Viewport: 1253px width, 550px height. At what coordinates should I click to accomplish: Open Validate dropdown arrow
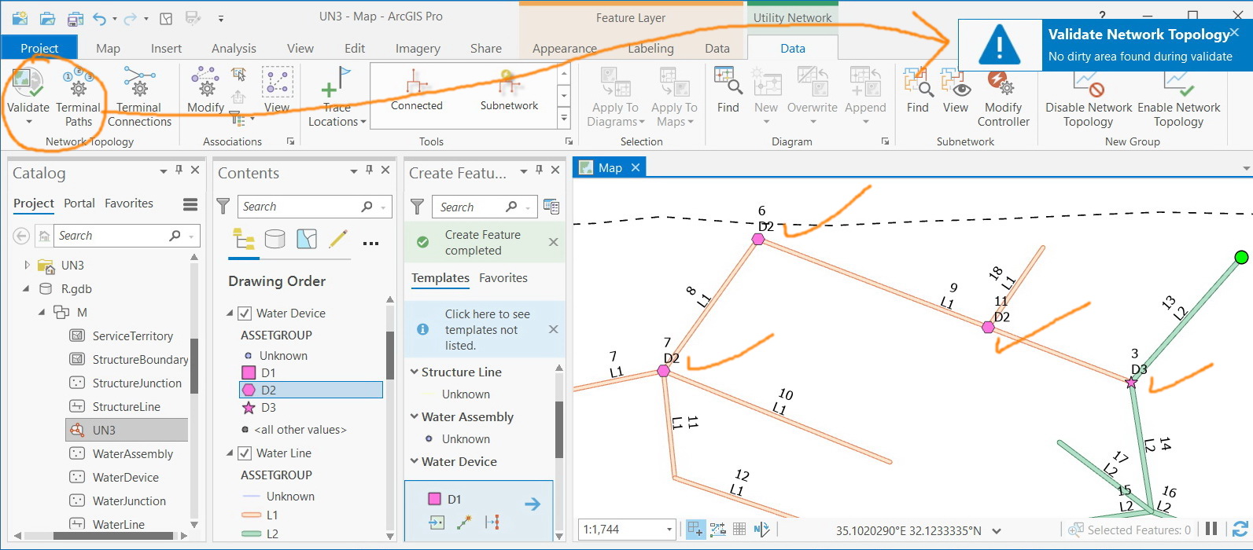(28, 123)
